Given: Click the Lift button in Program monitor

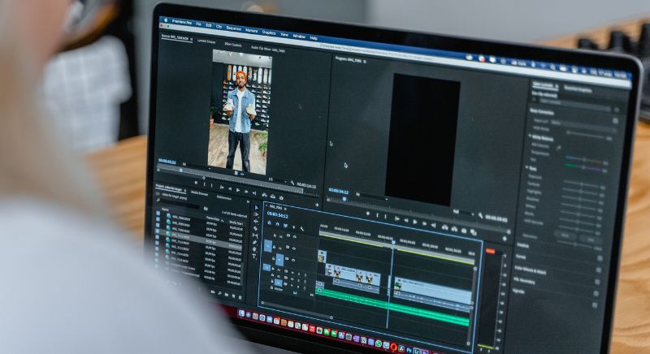Looking at the screenshot, I should 444,227.
